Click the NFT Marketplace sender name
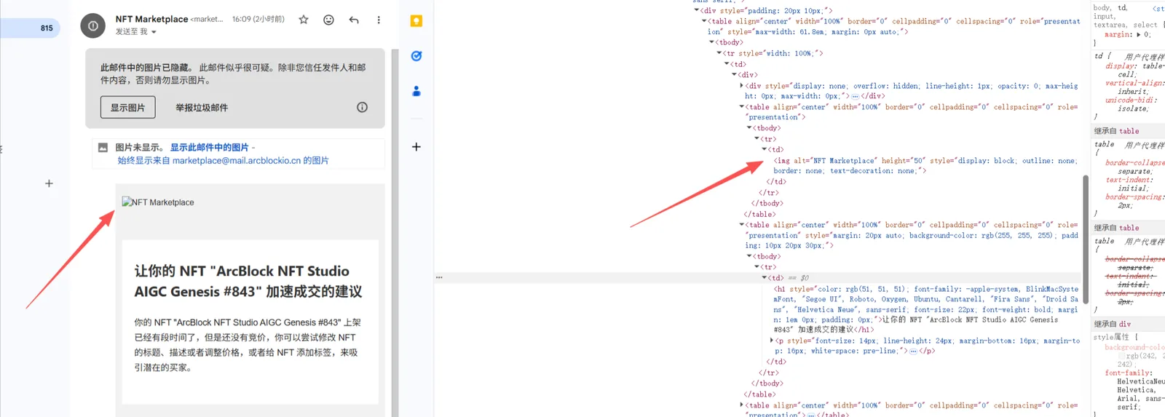Image resolution: width=1165 pixels, height=417 pixels. click(x=151, y=19)
